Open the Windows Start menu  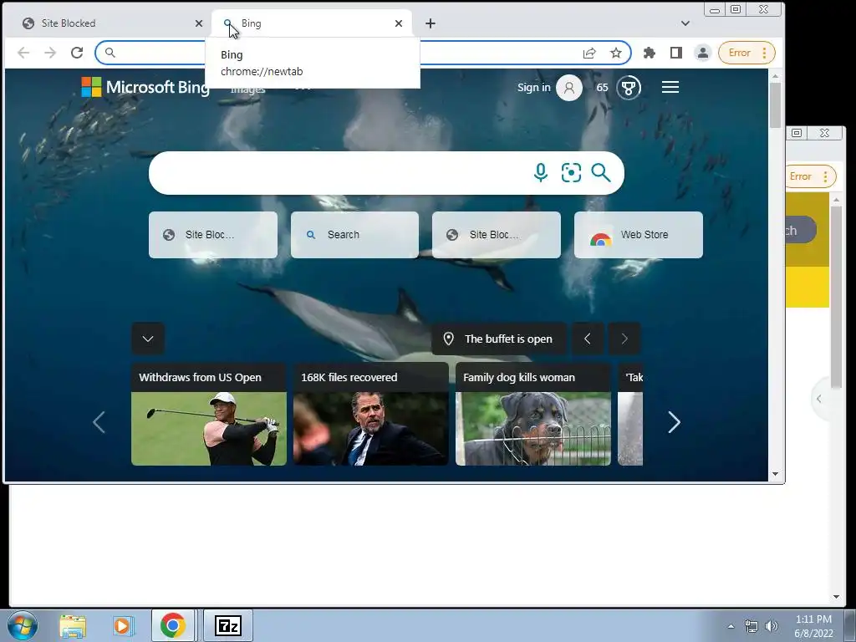pyautogui.click(x=23, y=625)
